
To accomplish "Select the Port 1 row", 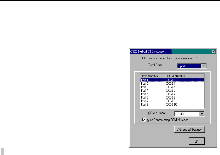I will [172, 80].
